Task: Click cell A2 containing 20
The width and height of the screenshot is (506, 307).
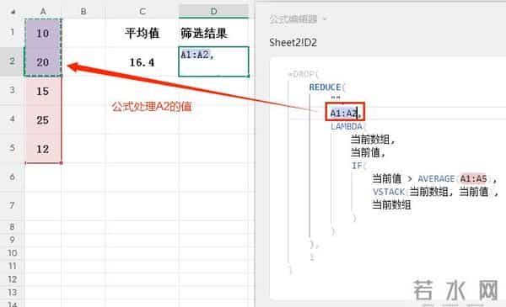Action: click(43, 62)
